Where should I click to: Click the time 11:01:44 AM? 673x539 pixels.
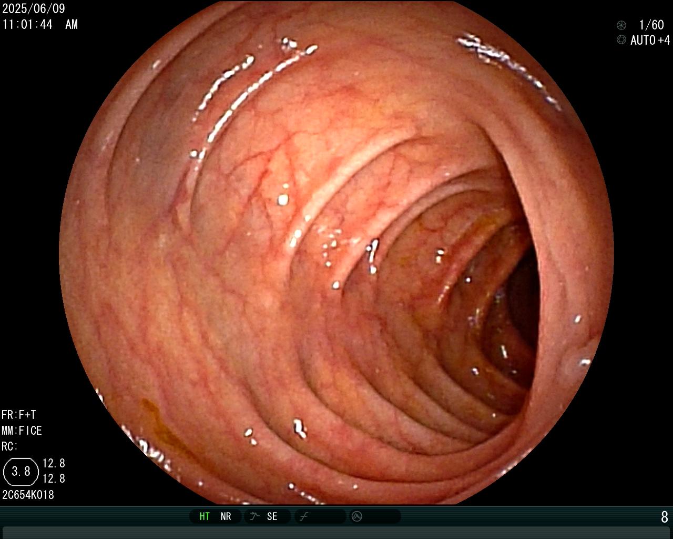pyautogui.click(x=40, y=24)
